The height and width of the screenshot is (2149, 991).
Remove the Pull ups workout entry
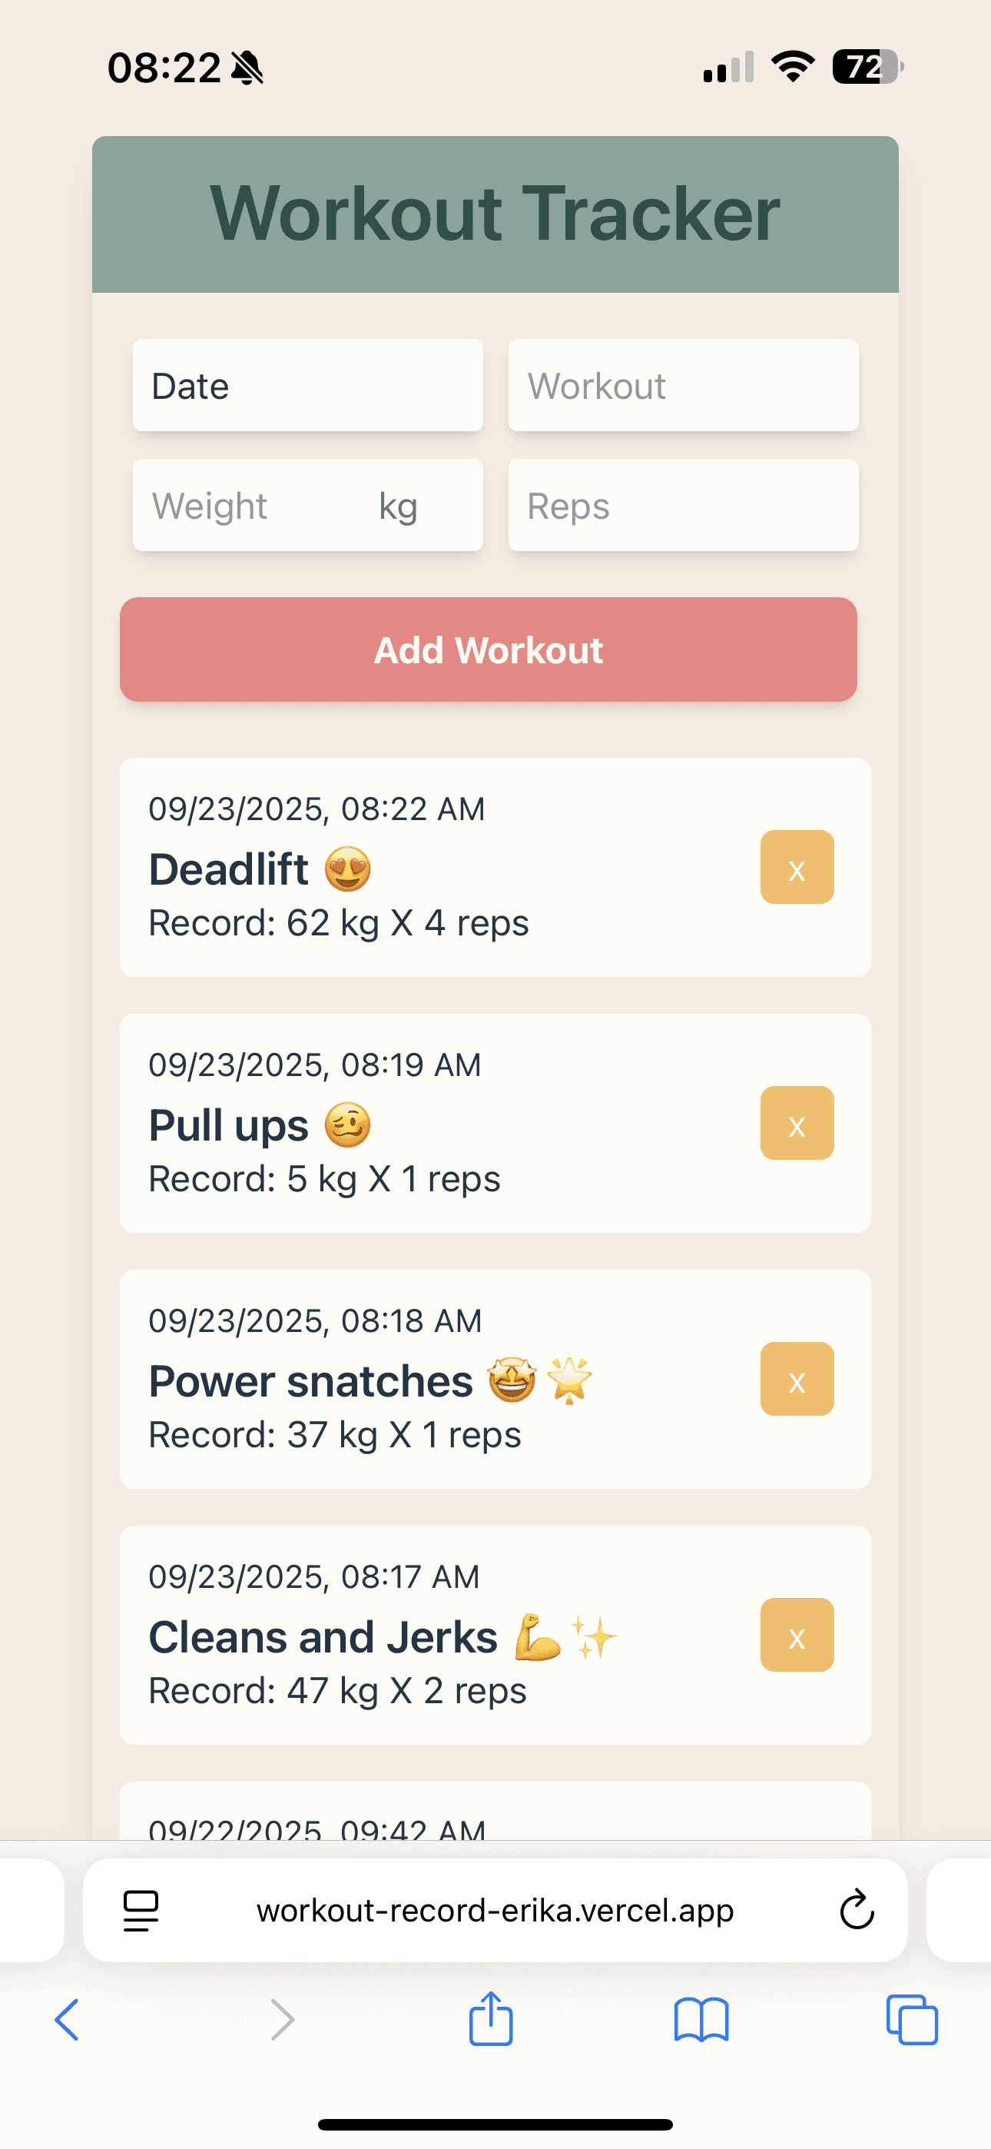tap(796, 1124)
